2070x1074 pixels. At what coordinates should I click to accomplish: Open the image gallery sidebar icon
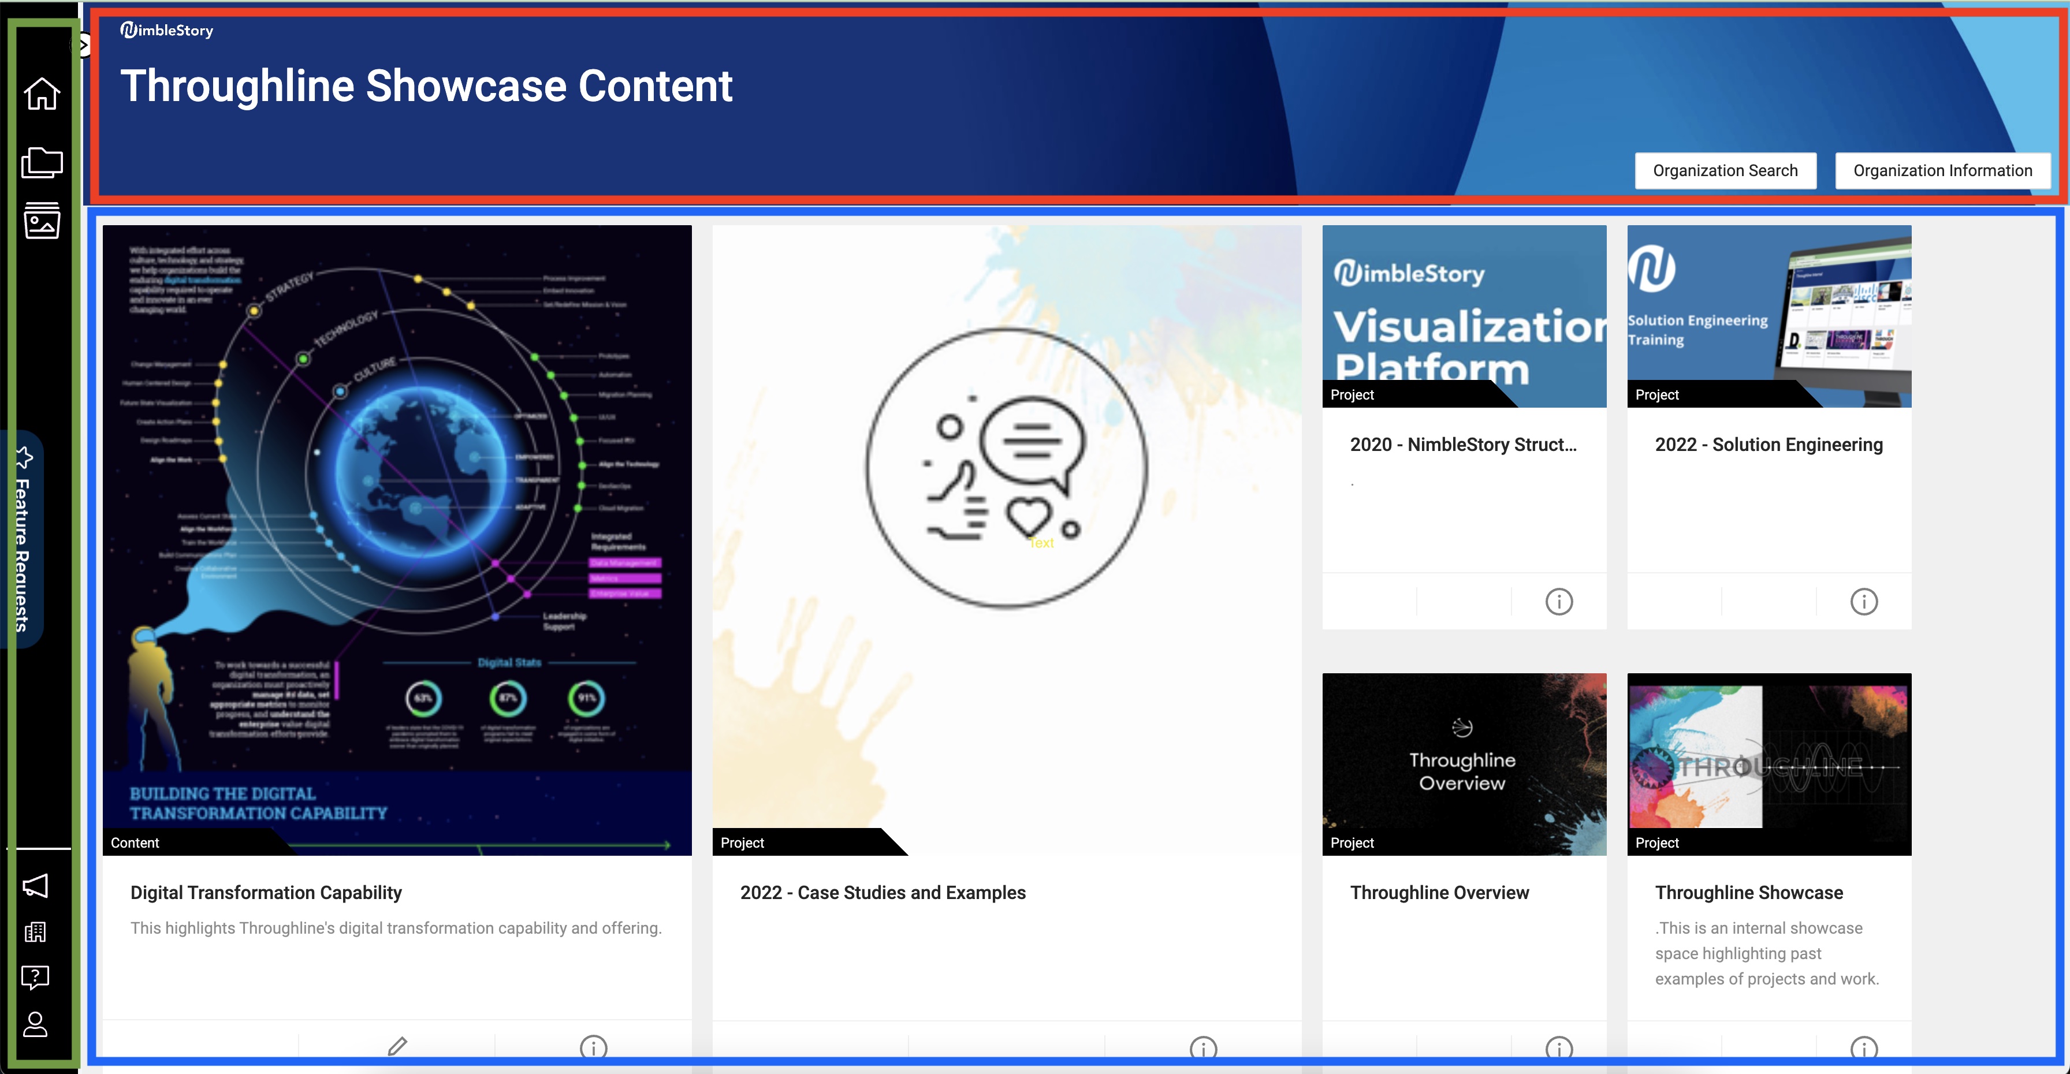click(x=42, y=221)
